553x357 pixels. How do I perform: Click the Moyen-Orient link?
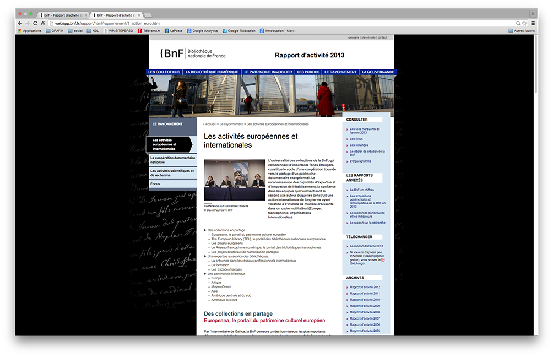click(221, 287)
